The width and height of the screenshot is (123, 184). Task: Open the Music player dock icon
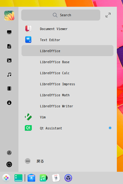(x=44, y=178)
